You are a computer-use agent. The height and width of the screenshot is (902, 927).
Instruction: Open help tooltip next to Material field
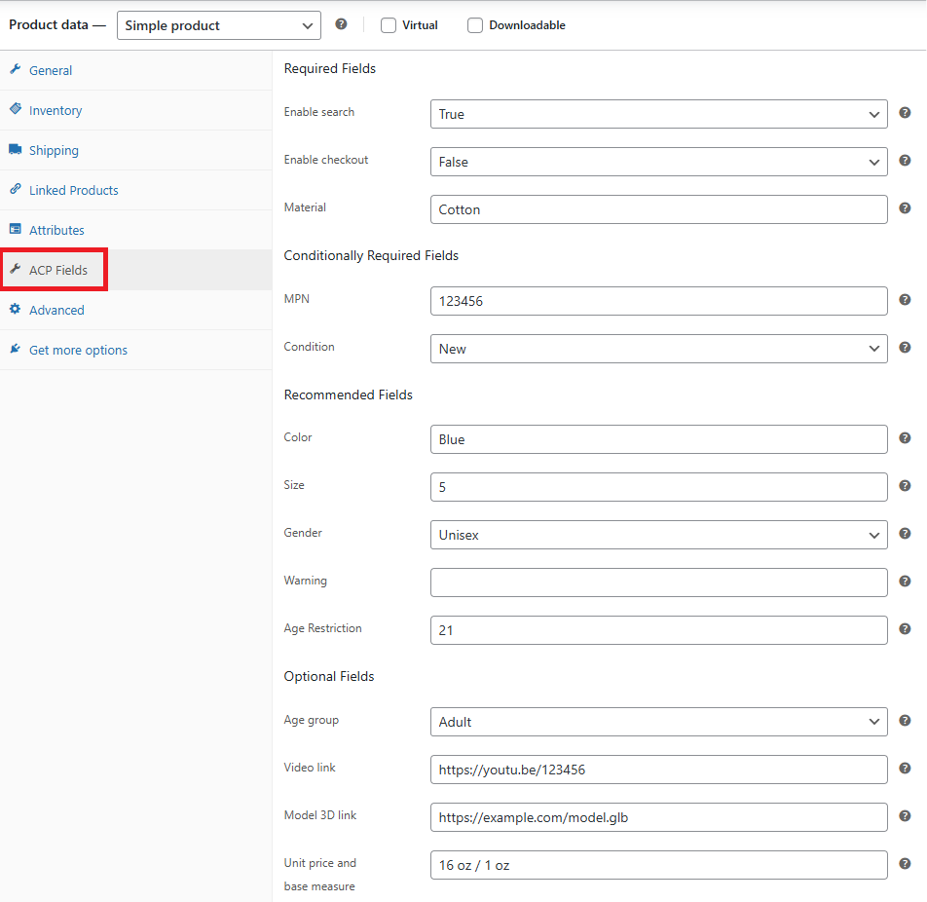tap(905, 207)
